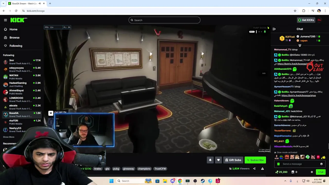Image resolution: width=329 pixels, height=185 pixels.
Task: Click AymanHossam77 username in chat
Action: click(x=284, y=87)
